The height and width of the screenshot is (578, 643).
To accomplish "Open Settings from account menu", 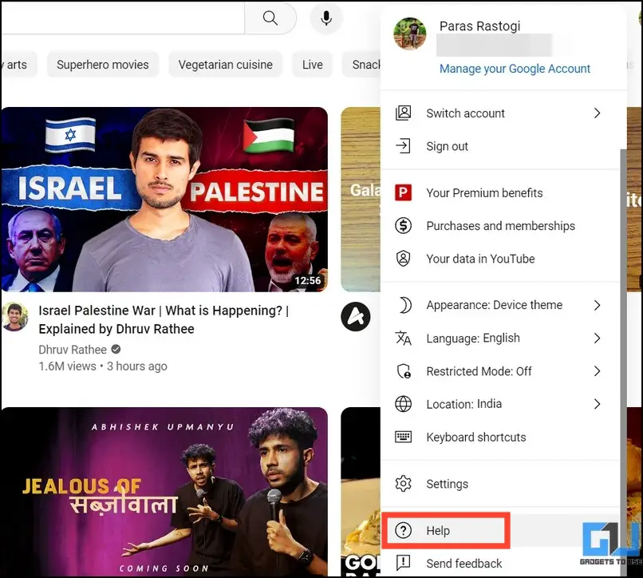I will click(x=500, y=484).
